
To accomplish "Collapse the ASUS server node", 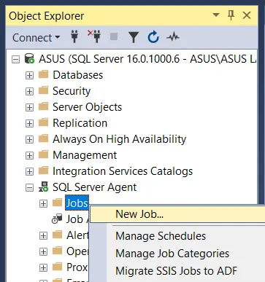I will click(x=15, y=59).
